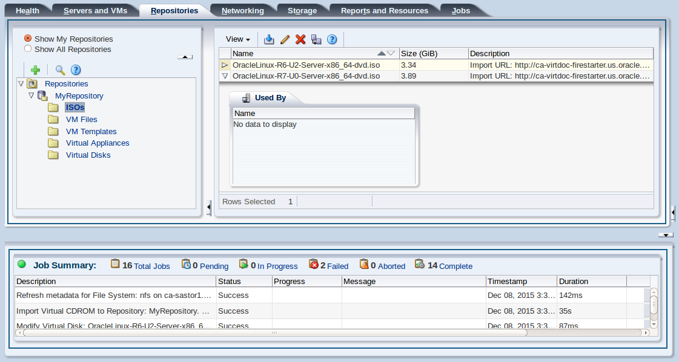Click the Virtual Disks folder icon
The width and height of the screenshot is (679, 362).
click(x=53, y=155)
